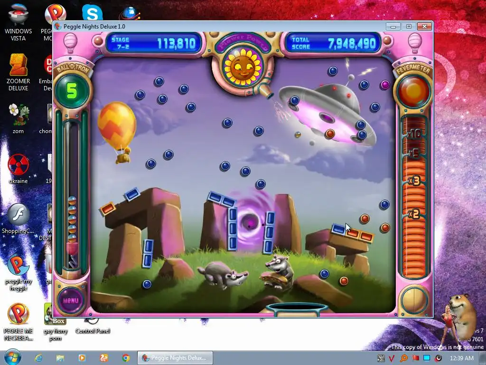Select the Peggle Nights Delux... taskbar button
486x365 pixels.
click(x=175, y=358)
